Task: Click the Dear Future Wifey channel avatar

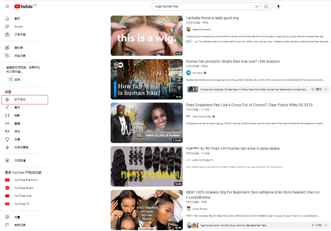Action: [188, 116]
